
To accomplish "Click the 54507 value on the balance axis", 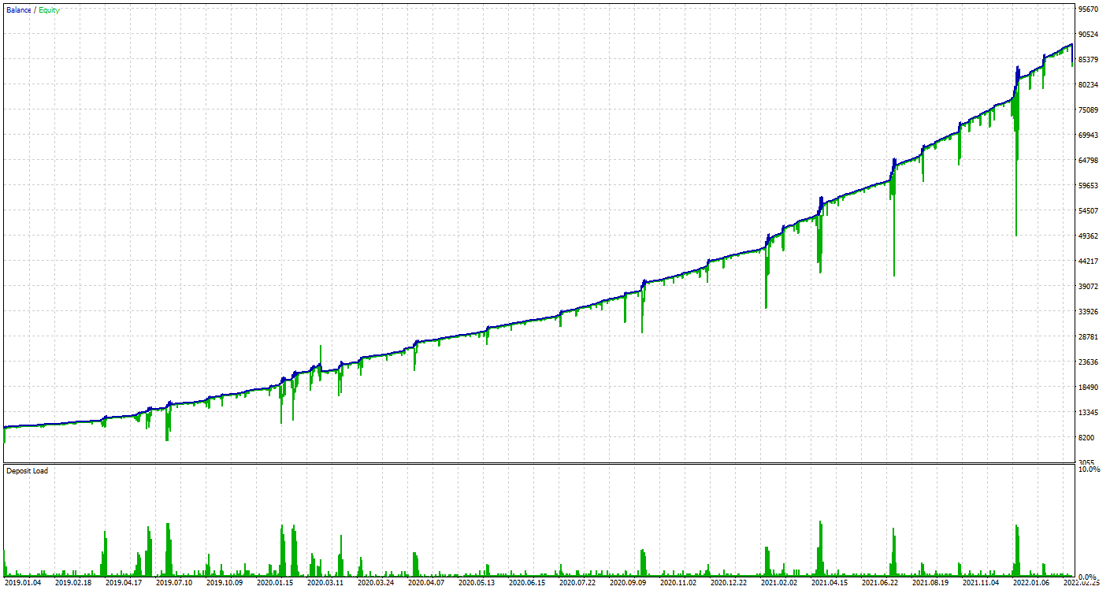I will [x=1088, y=211].
